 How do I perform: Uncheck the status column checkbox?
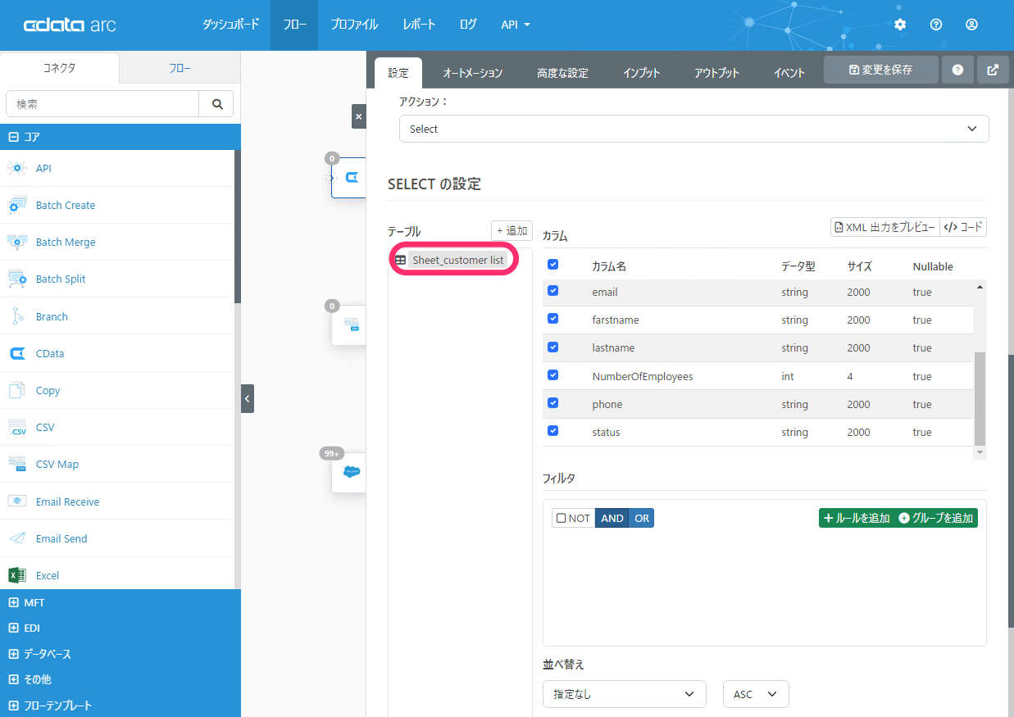click(x=552, y=431)
